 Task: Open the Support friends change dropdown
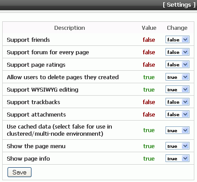177,40
